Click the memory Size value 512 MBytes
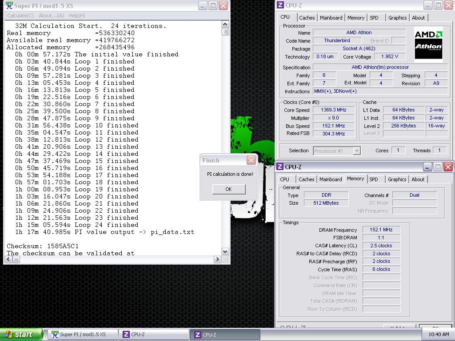 coord(326,203)
